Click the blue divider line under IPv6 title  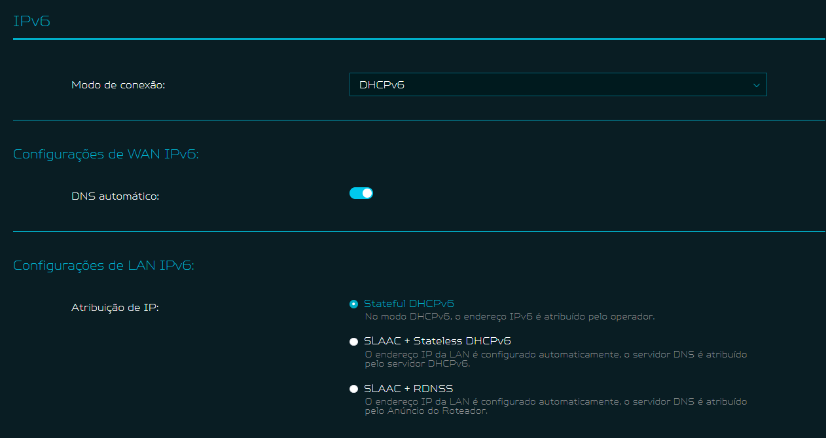pyautogui.click(x=419, y=39)
